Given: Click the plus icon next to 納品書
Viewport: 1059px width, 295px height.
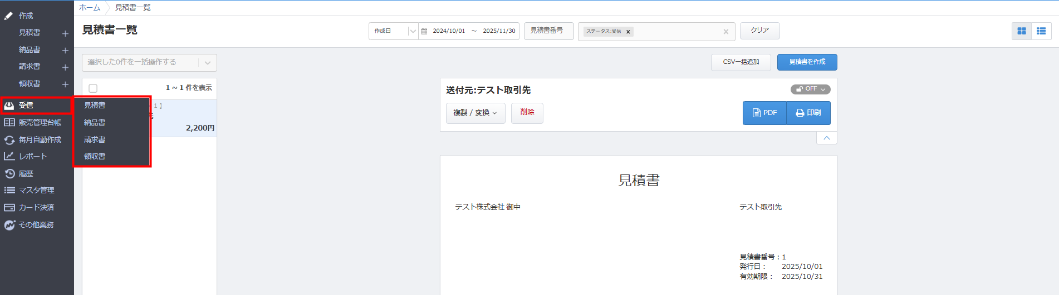Looking at the screenshot, I should click(65, 51).
